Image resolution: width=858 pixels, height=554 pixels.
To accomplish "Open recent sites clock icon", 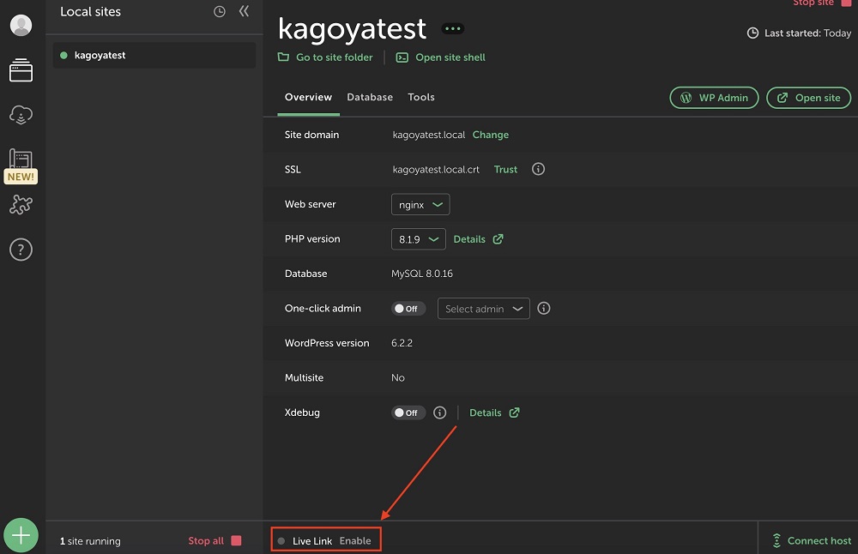I will pos(220,12).
